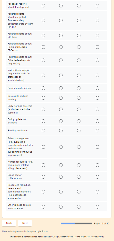114x241 pixels.
Task: Choose third option for Resources for public row
Action: tap(79, 192)
